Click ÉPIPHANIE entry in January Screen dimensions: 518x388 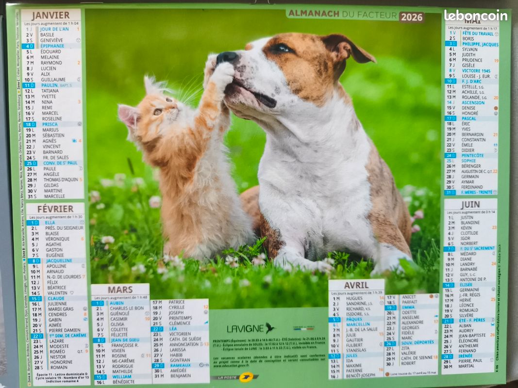tap(52, 46)
